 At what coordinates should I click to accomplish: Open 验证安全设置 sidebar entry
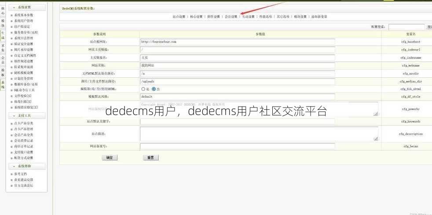(24, 44)
